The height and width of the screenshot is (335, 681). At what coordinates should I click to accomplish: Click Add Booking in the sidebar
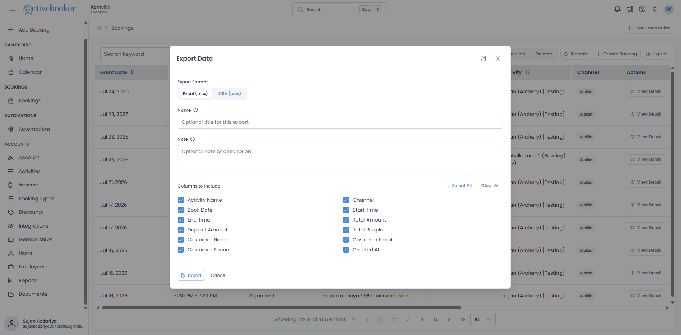(x=34, y=30)
